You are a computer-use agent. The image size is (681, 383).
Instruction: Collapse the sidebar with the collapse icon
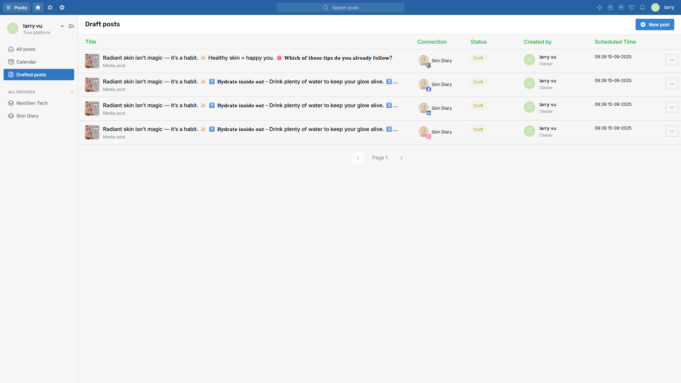pos(71,26)
